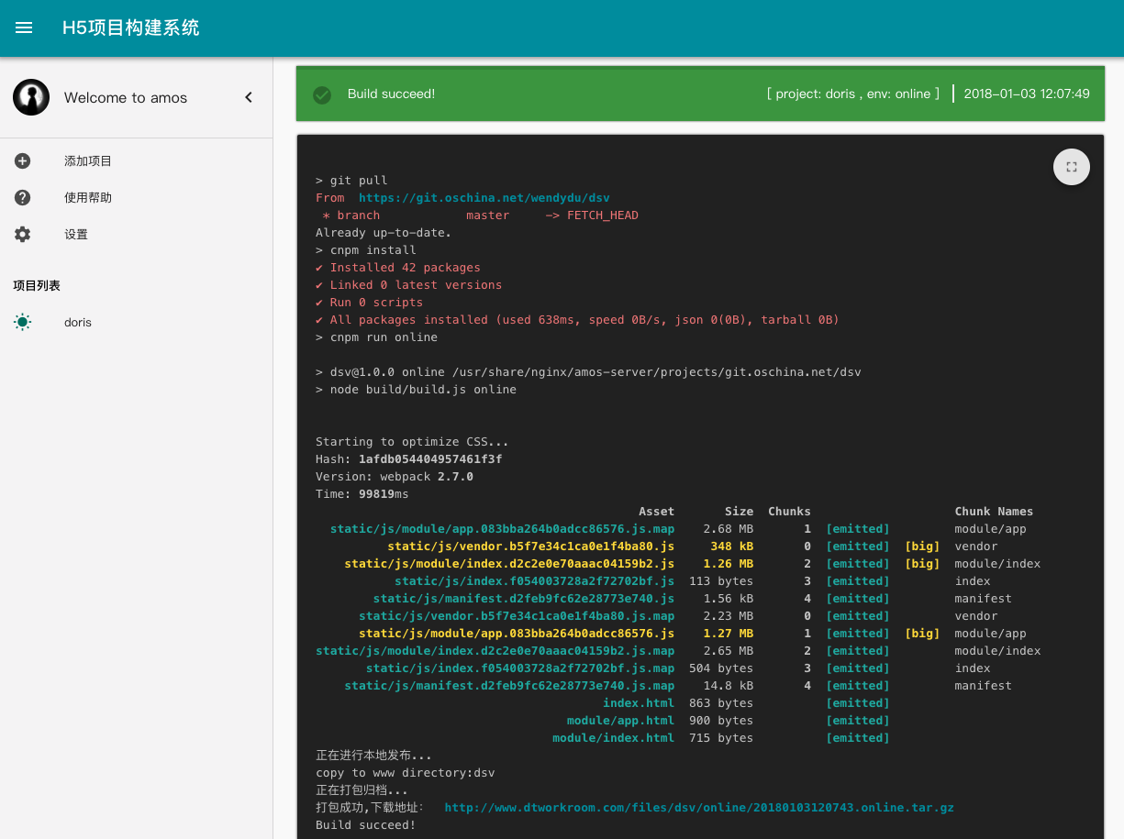Click the Welcome to amos label
The width and height of the screenshot is (1124, 839).
tap(126, 98)
